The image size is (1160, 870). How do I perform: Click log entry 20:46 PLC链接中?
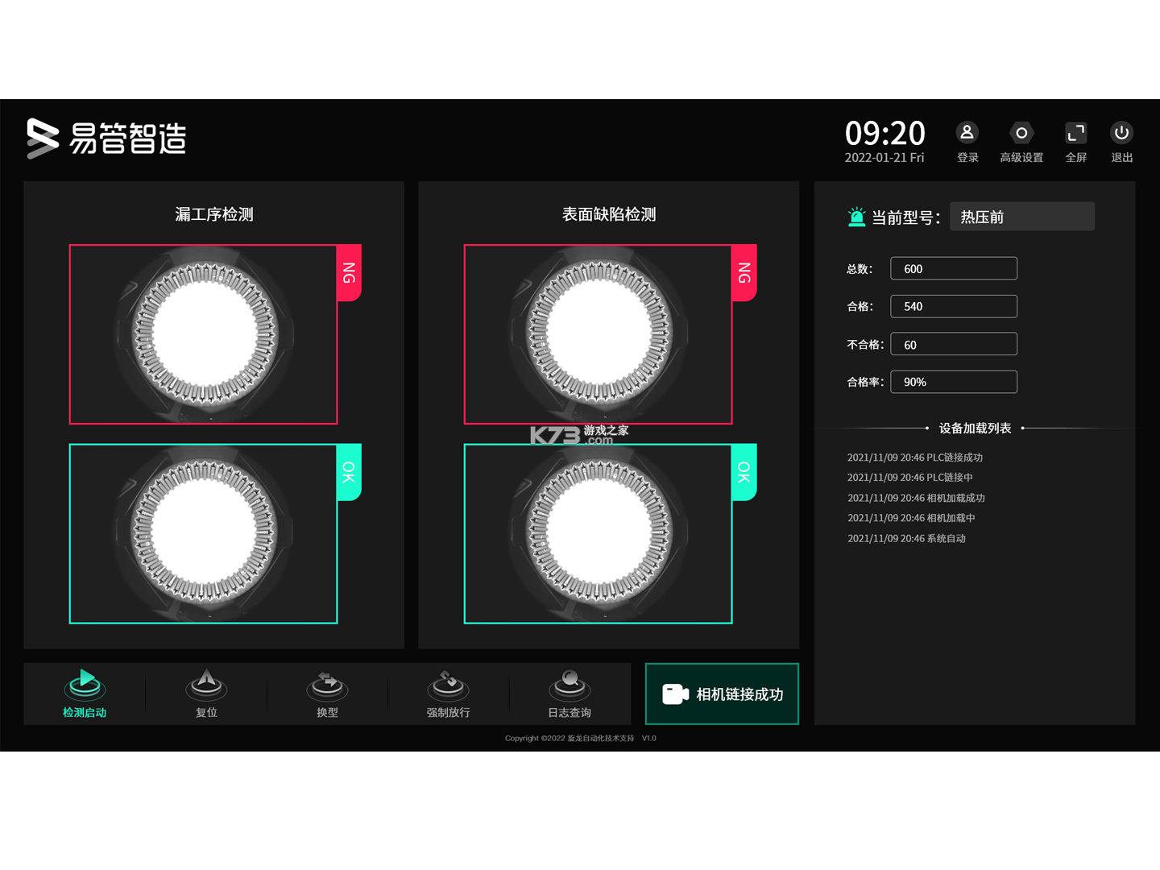910,478
